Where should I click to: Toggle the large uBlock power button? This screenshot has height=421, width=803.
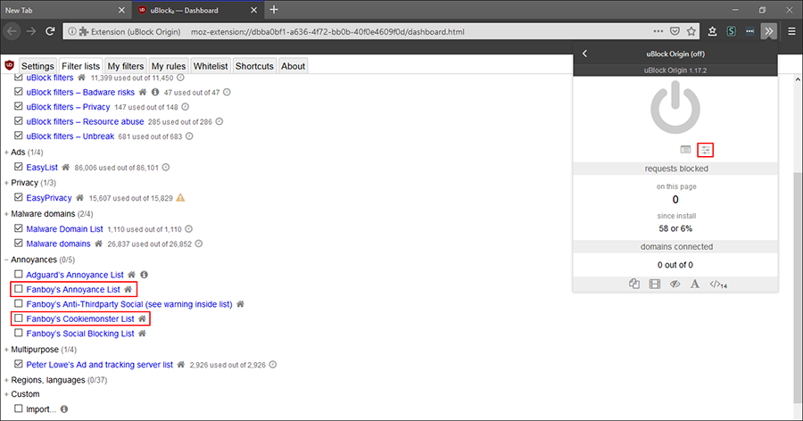click(x=675, y=108)
